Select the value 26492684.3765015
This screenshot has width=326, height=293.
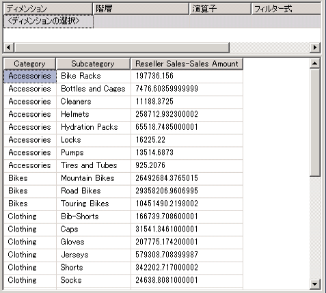[x=187, y=178]
